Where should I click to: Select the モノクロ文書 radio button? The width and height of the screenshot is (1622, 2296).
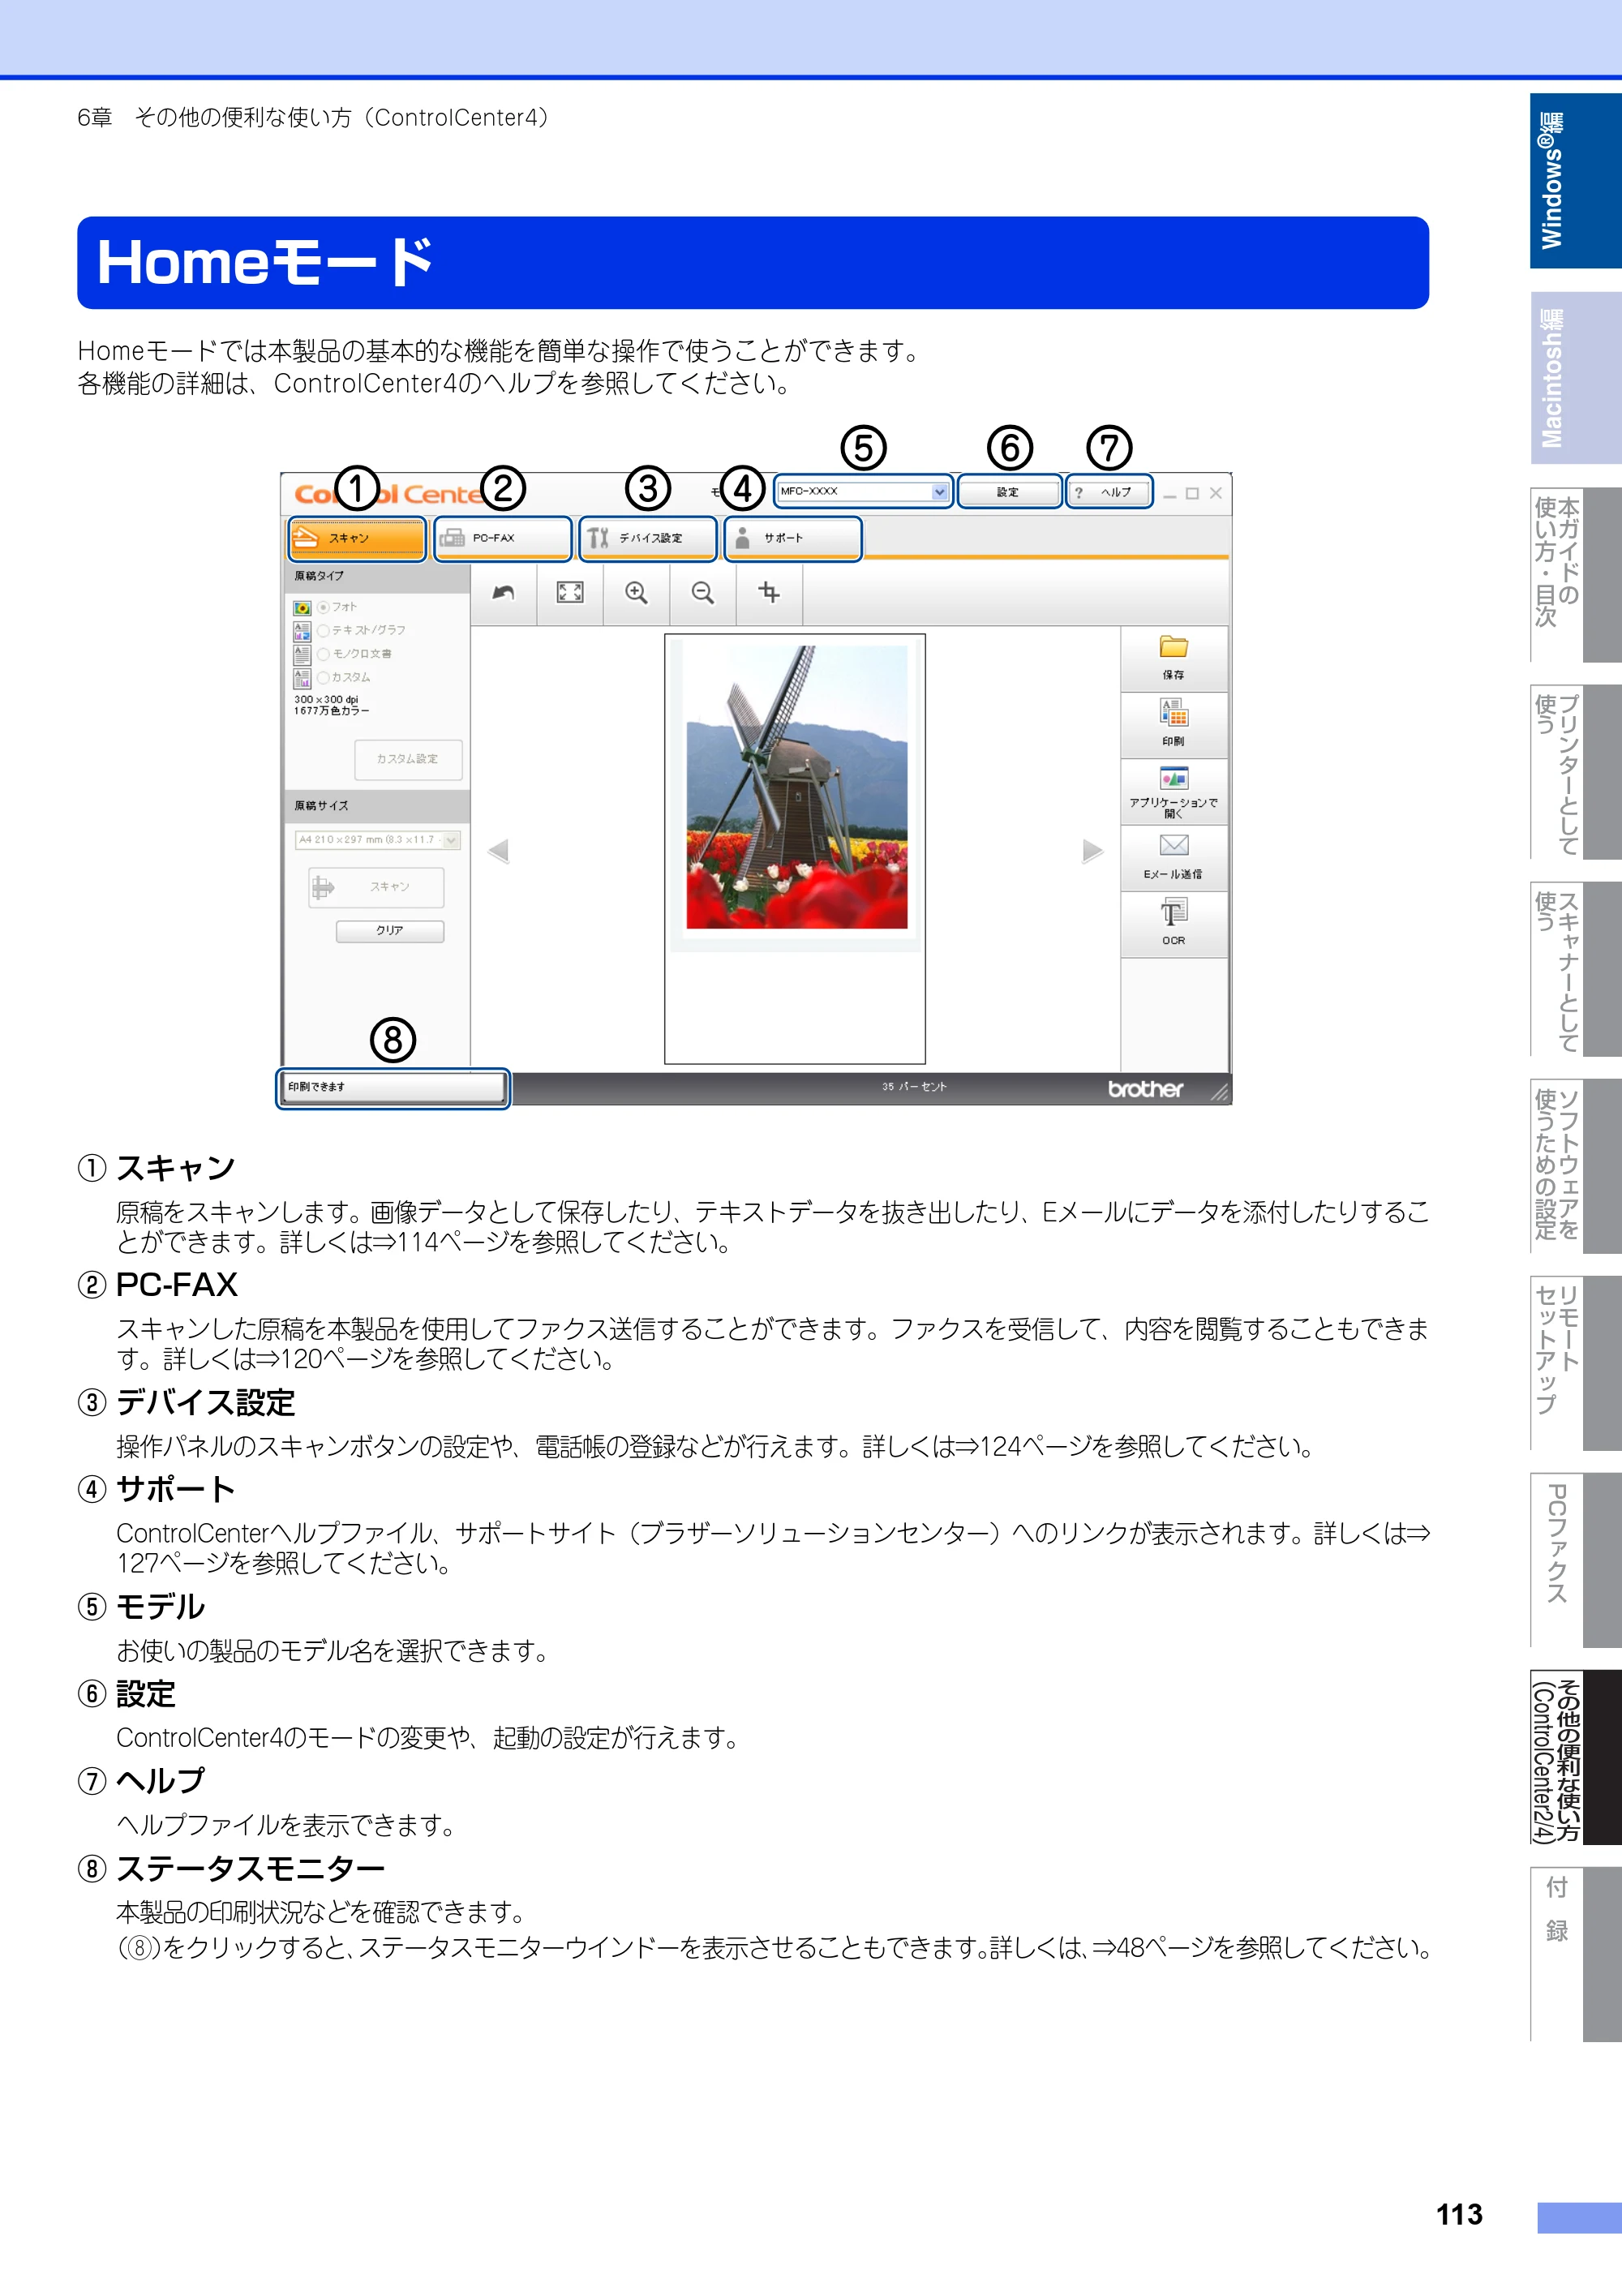pos(324,654)
